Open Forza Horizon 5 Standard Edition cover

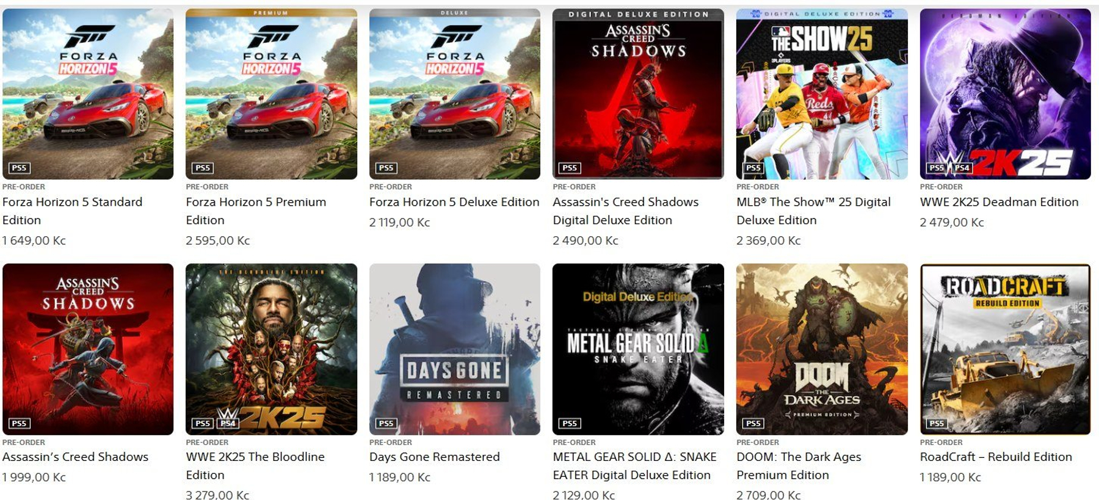click(88, 94)
